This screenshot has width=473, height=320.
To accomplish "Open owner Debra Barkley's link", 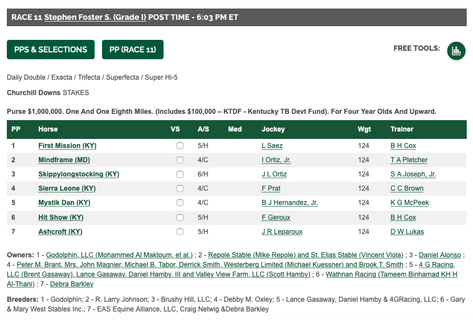I will coord(72,284).
